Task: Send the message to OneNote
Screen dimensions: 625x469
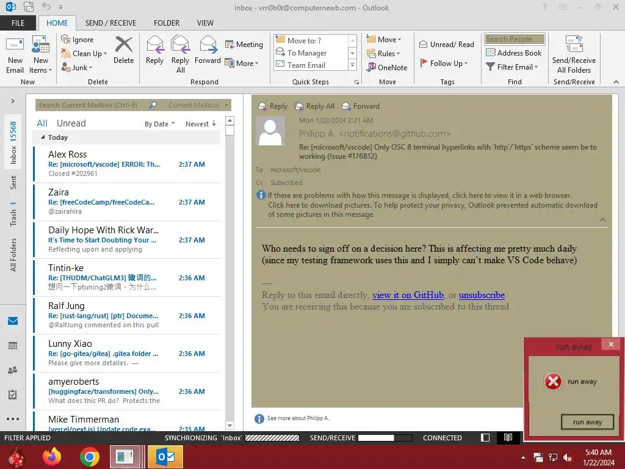Action: [x=387, y=67]
